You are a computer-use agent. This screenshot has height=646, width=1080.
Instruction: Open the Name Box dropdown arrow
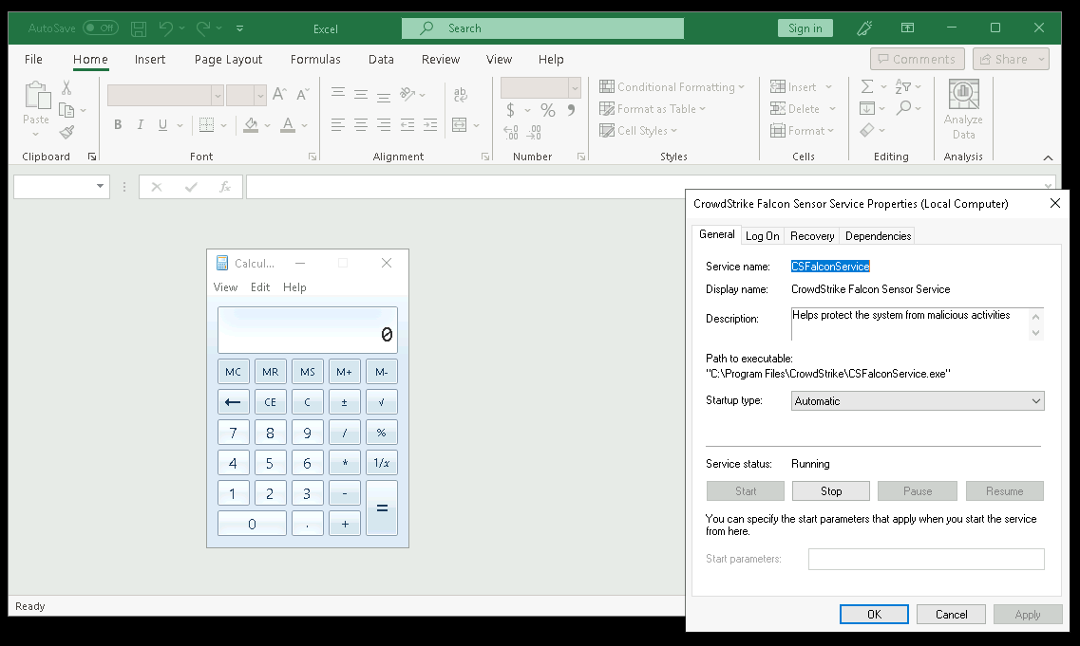click(101, 187)
